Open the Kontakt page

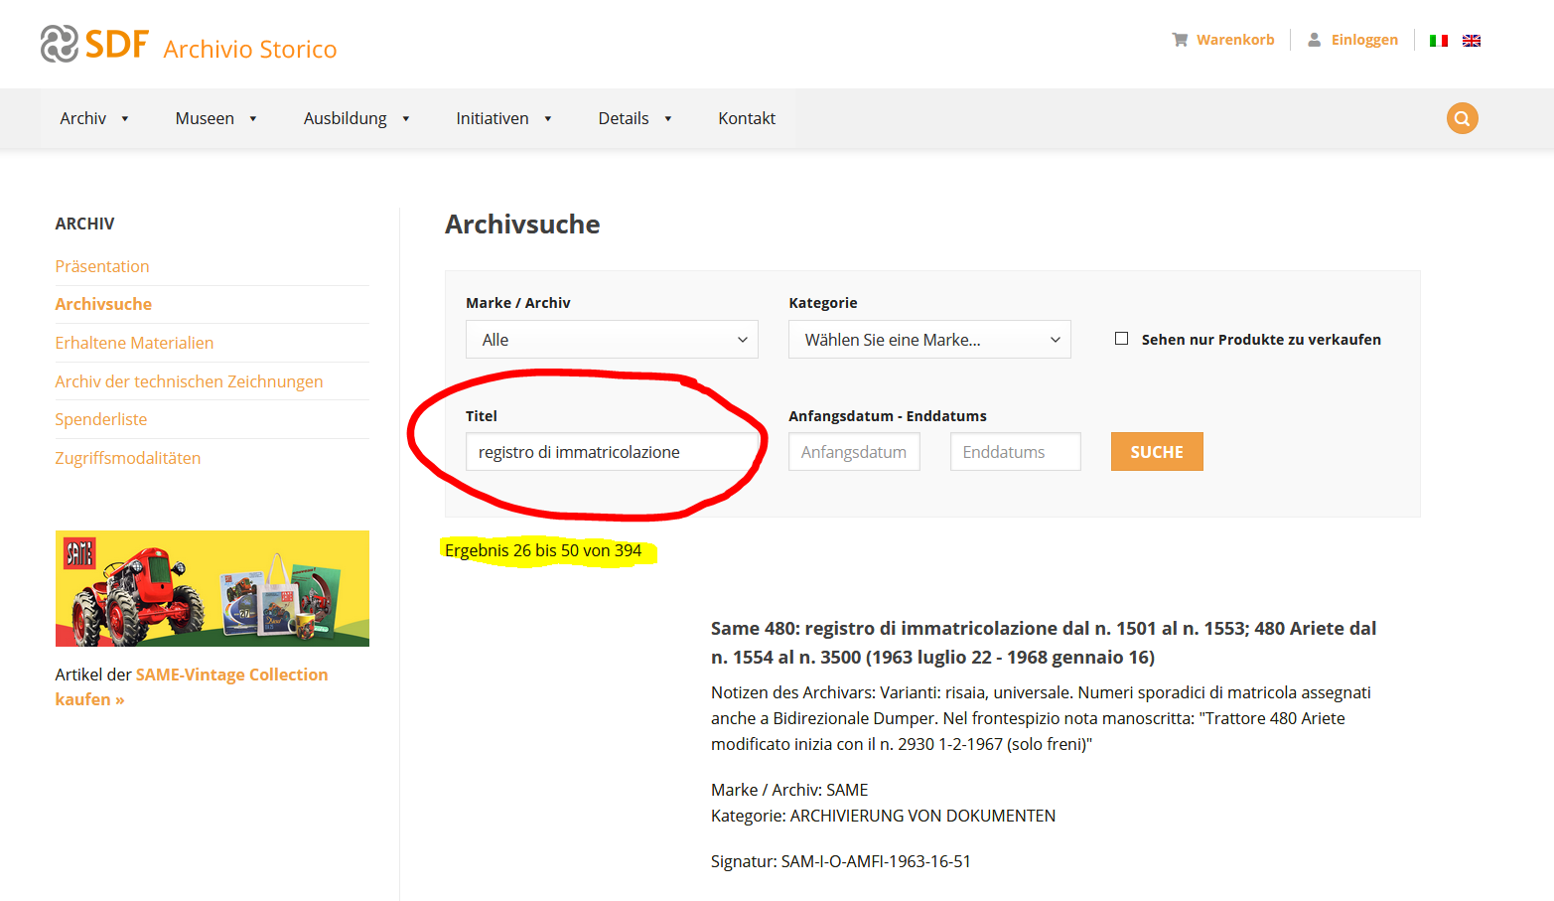tap(747, 118)
